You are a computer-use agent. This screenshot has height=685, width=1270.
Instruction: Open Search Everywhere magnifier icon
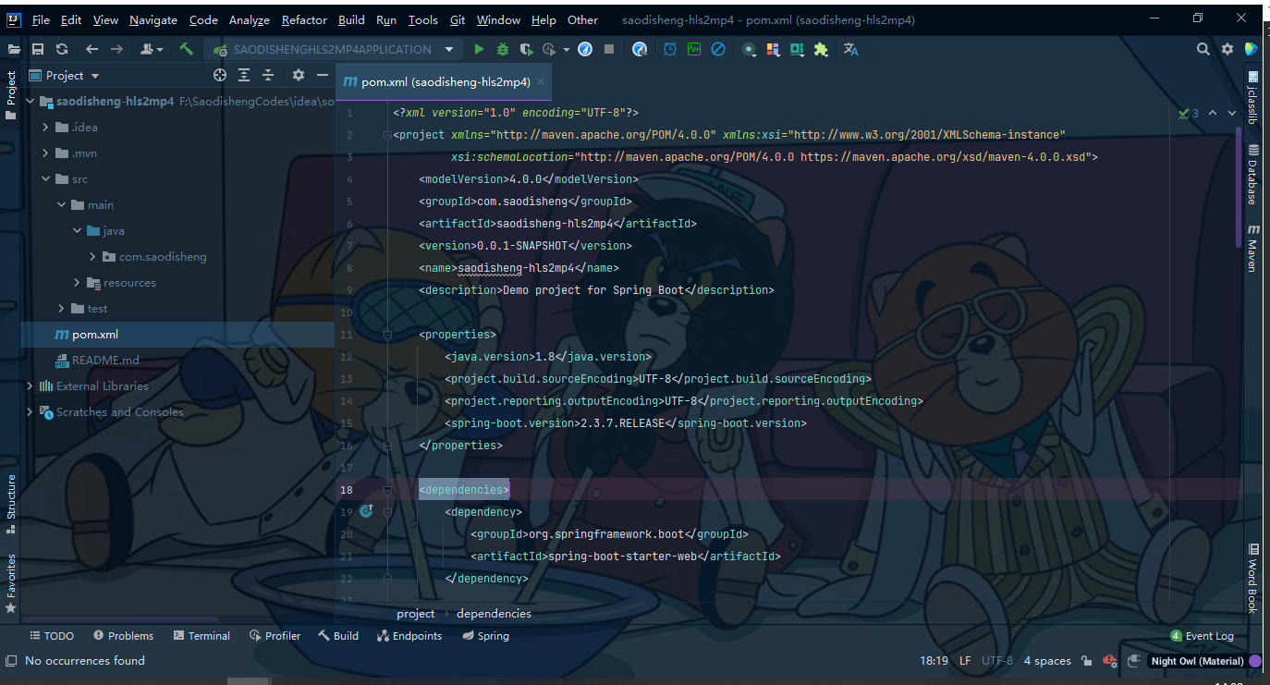(1203, 49)
